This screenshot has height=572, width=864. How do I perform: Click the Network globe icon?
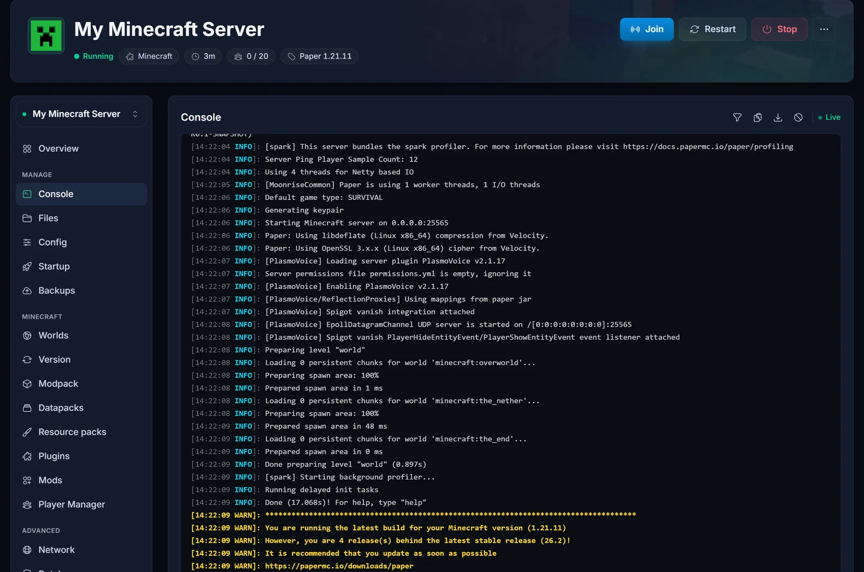27,550
